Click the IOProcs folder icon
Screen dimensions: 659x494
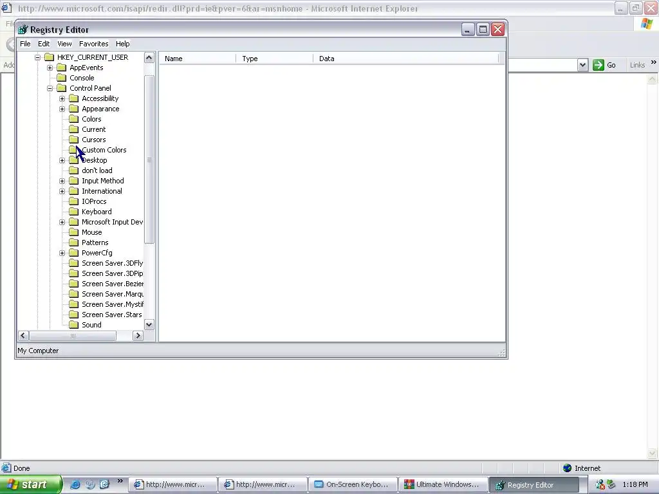[73, 201]
